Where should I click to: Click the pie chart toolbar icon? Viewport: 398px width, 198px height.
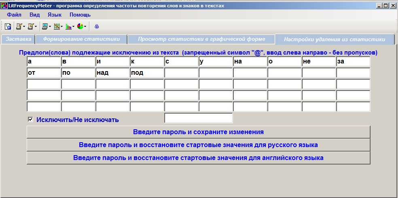coord(80,26)
